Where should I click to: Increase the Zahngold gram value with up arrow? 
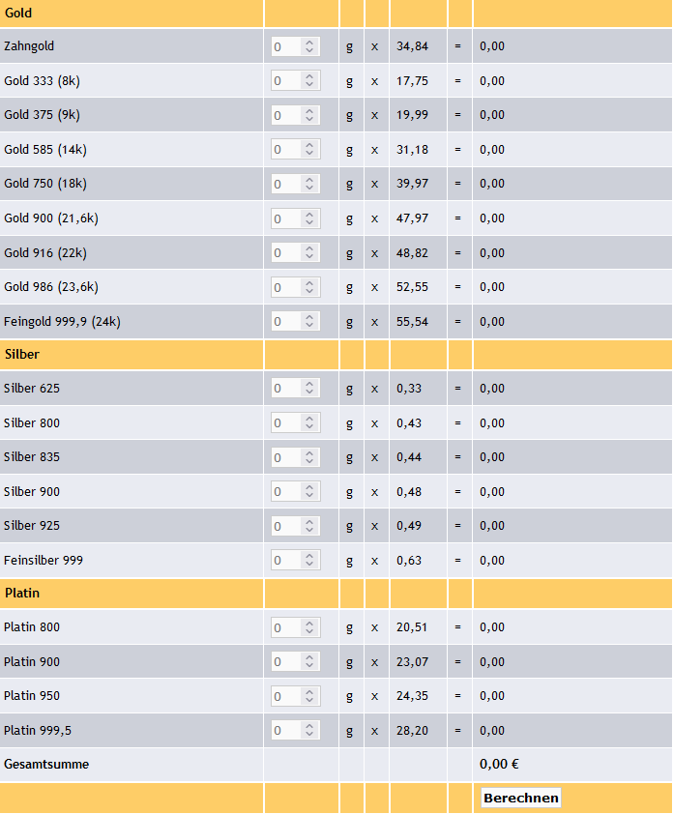tap(309, 43)
